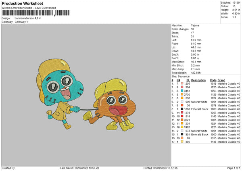Click the swatch in stop sequence row 5
The image size is (242, 171).
point(182,98)
